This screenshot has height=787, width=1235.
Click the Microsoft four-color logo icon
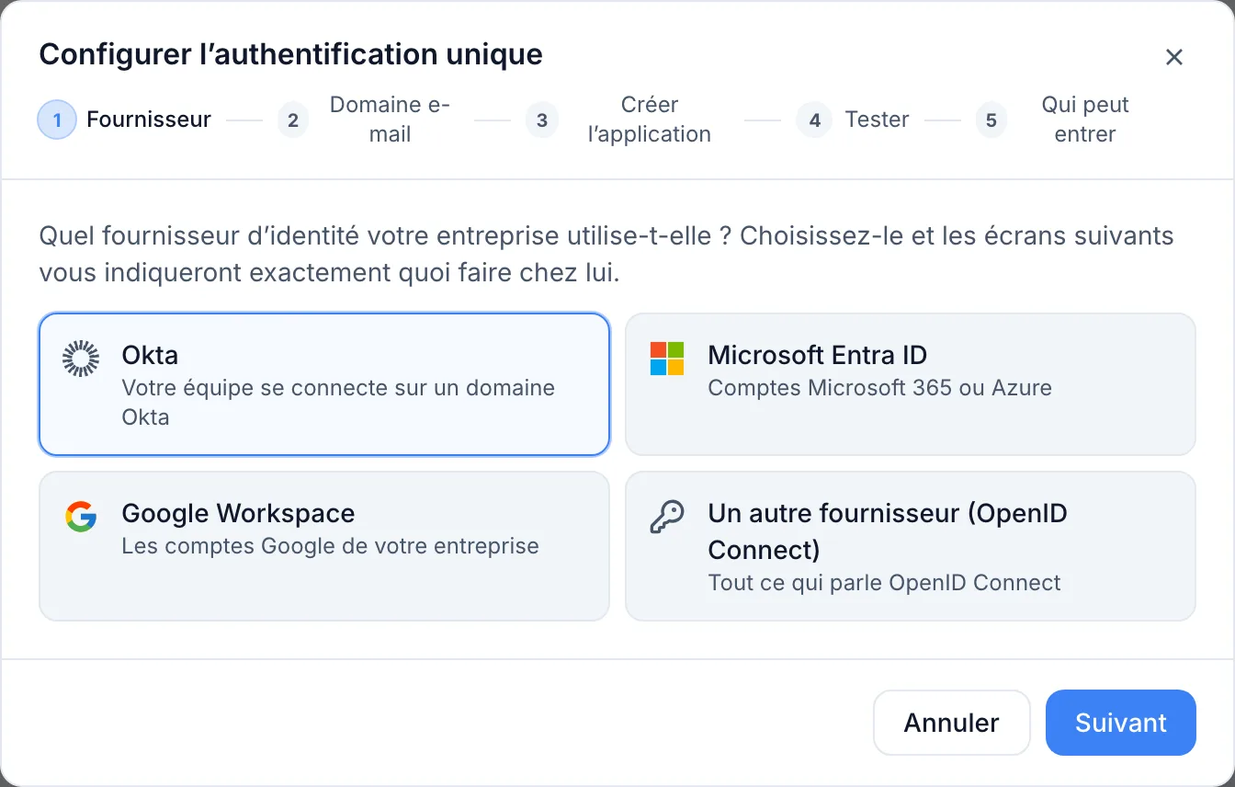(x=666, y=359)
